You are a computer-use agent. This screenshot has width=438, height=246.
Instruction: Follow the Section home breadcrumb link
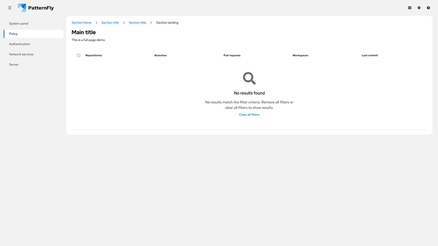[x=81, y=22]
